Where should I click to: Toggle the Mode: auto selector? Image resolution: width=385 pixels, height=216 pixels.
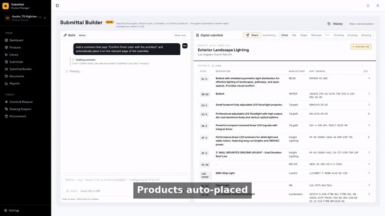[x=180, y=35]
